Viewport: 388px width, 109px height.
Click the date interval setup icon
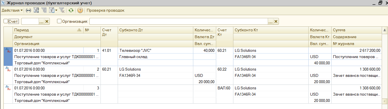pos(28,11)
